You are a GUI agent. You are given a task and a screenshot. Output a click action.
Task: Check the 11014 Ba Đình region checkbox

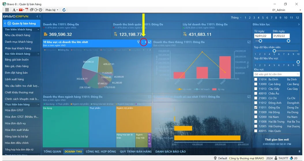(256, 79)
